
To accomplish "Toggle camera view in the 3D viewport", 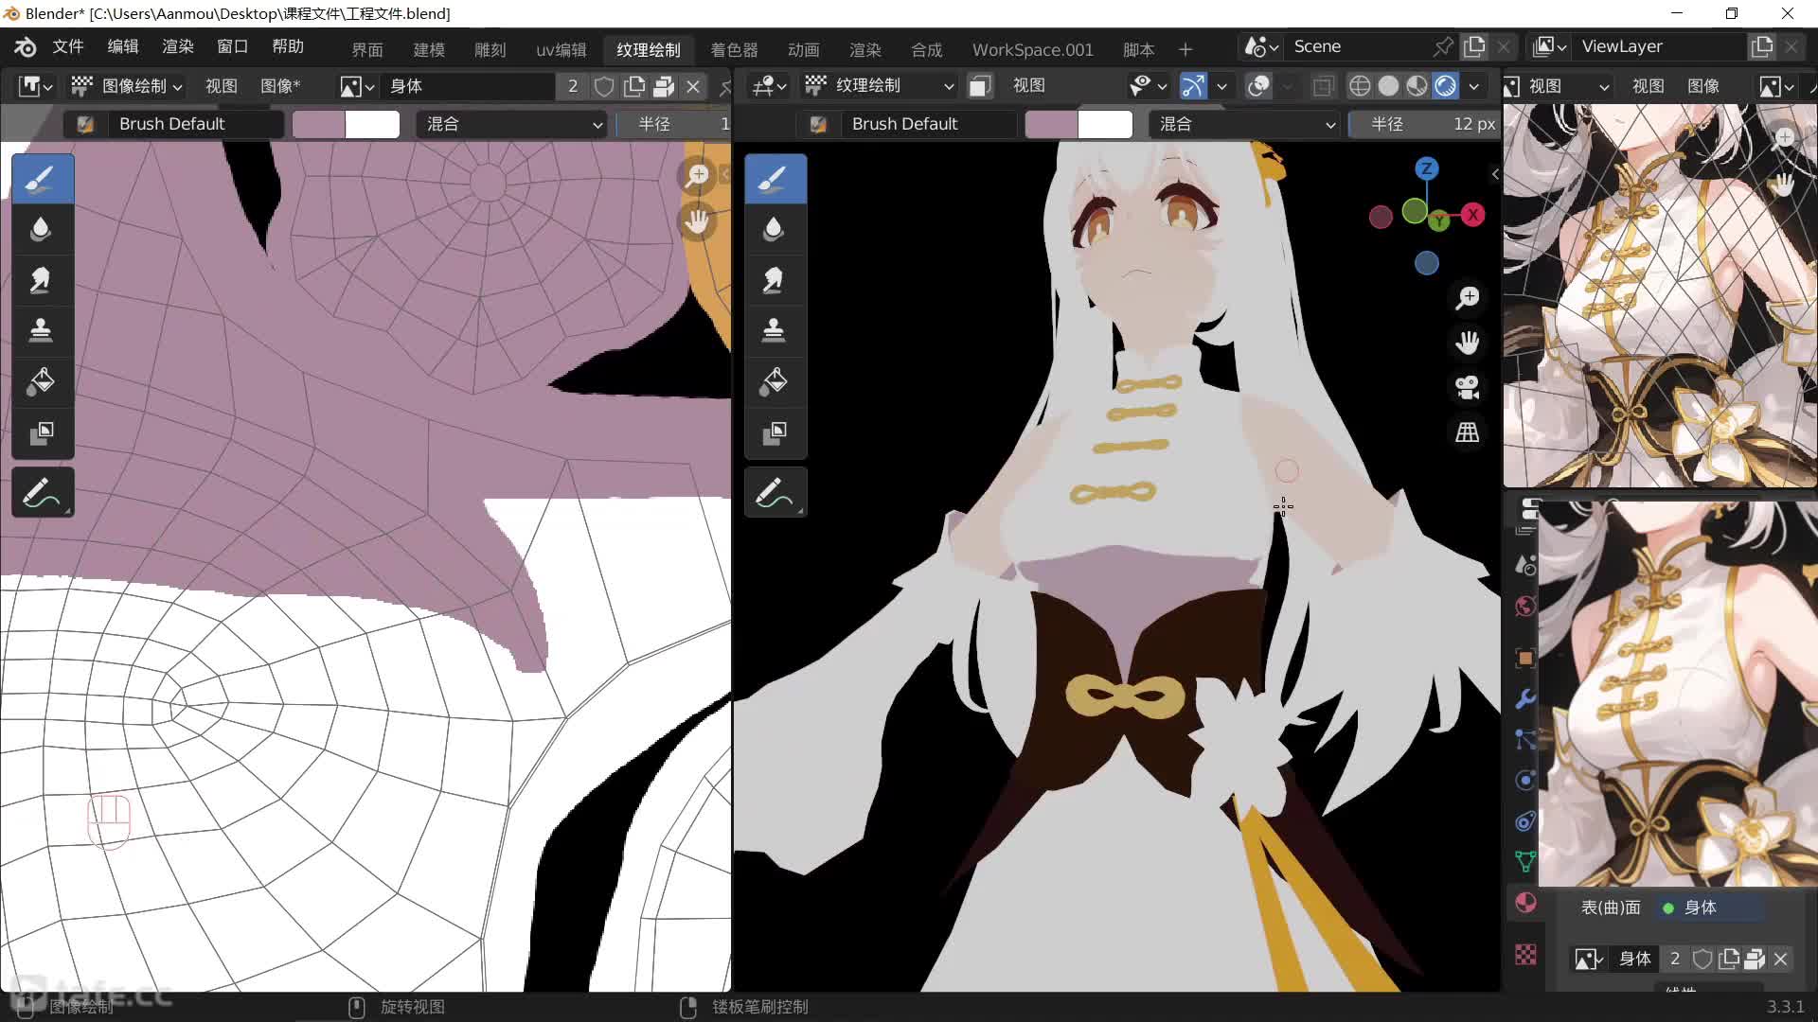I will (1467, 387).
